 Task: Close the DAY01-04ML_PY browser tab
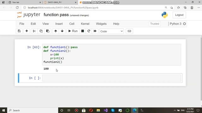coord(76,3)
